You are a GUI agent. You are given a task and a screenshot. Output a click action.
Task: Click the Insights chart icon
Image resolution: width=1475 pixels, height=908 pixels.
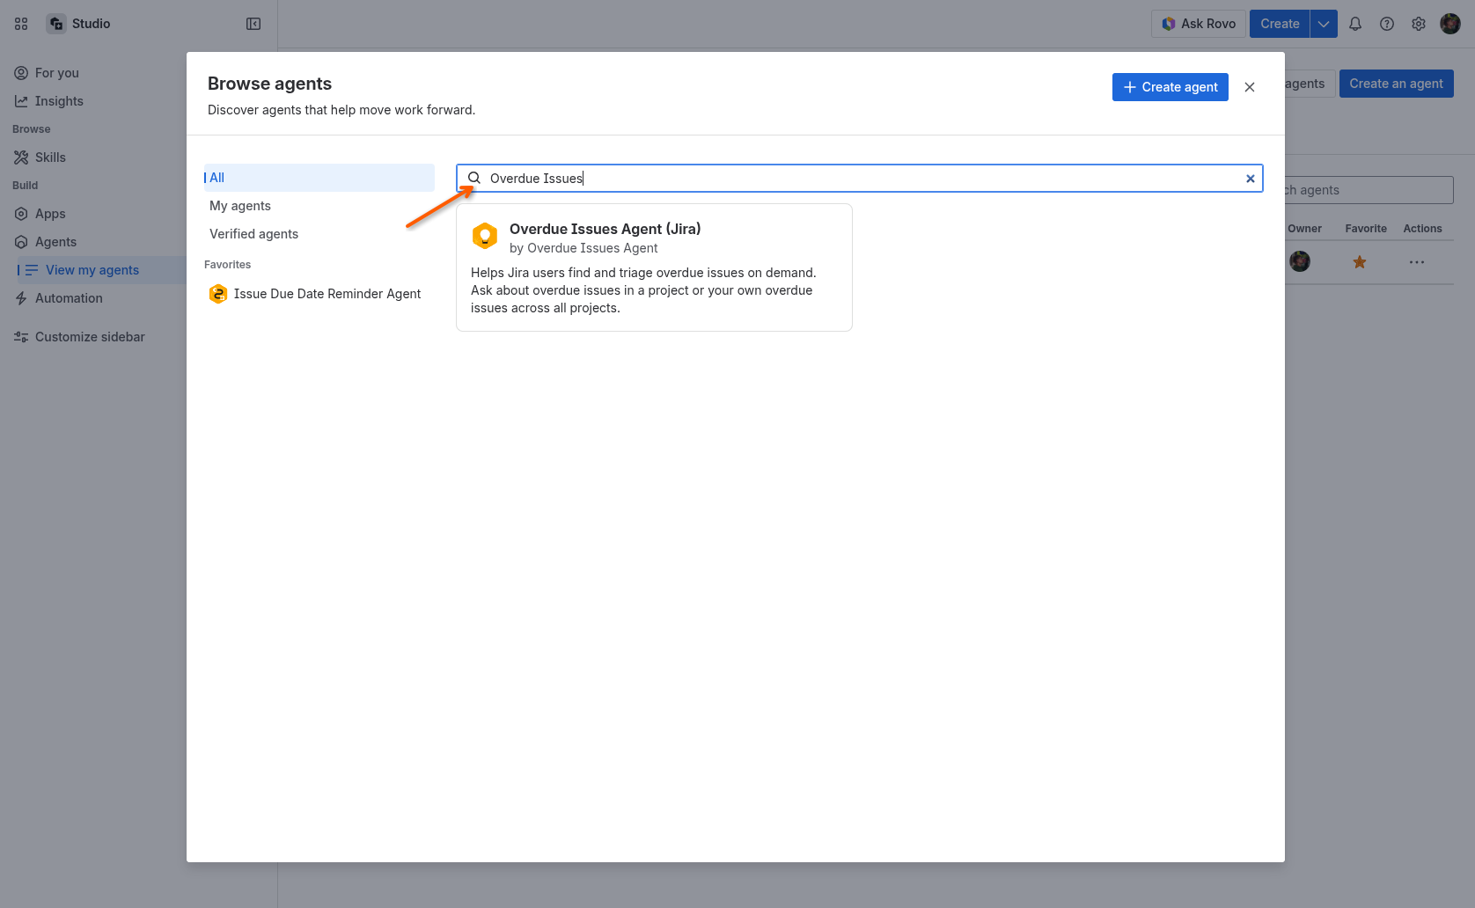tap(21, 101)
